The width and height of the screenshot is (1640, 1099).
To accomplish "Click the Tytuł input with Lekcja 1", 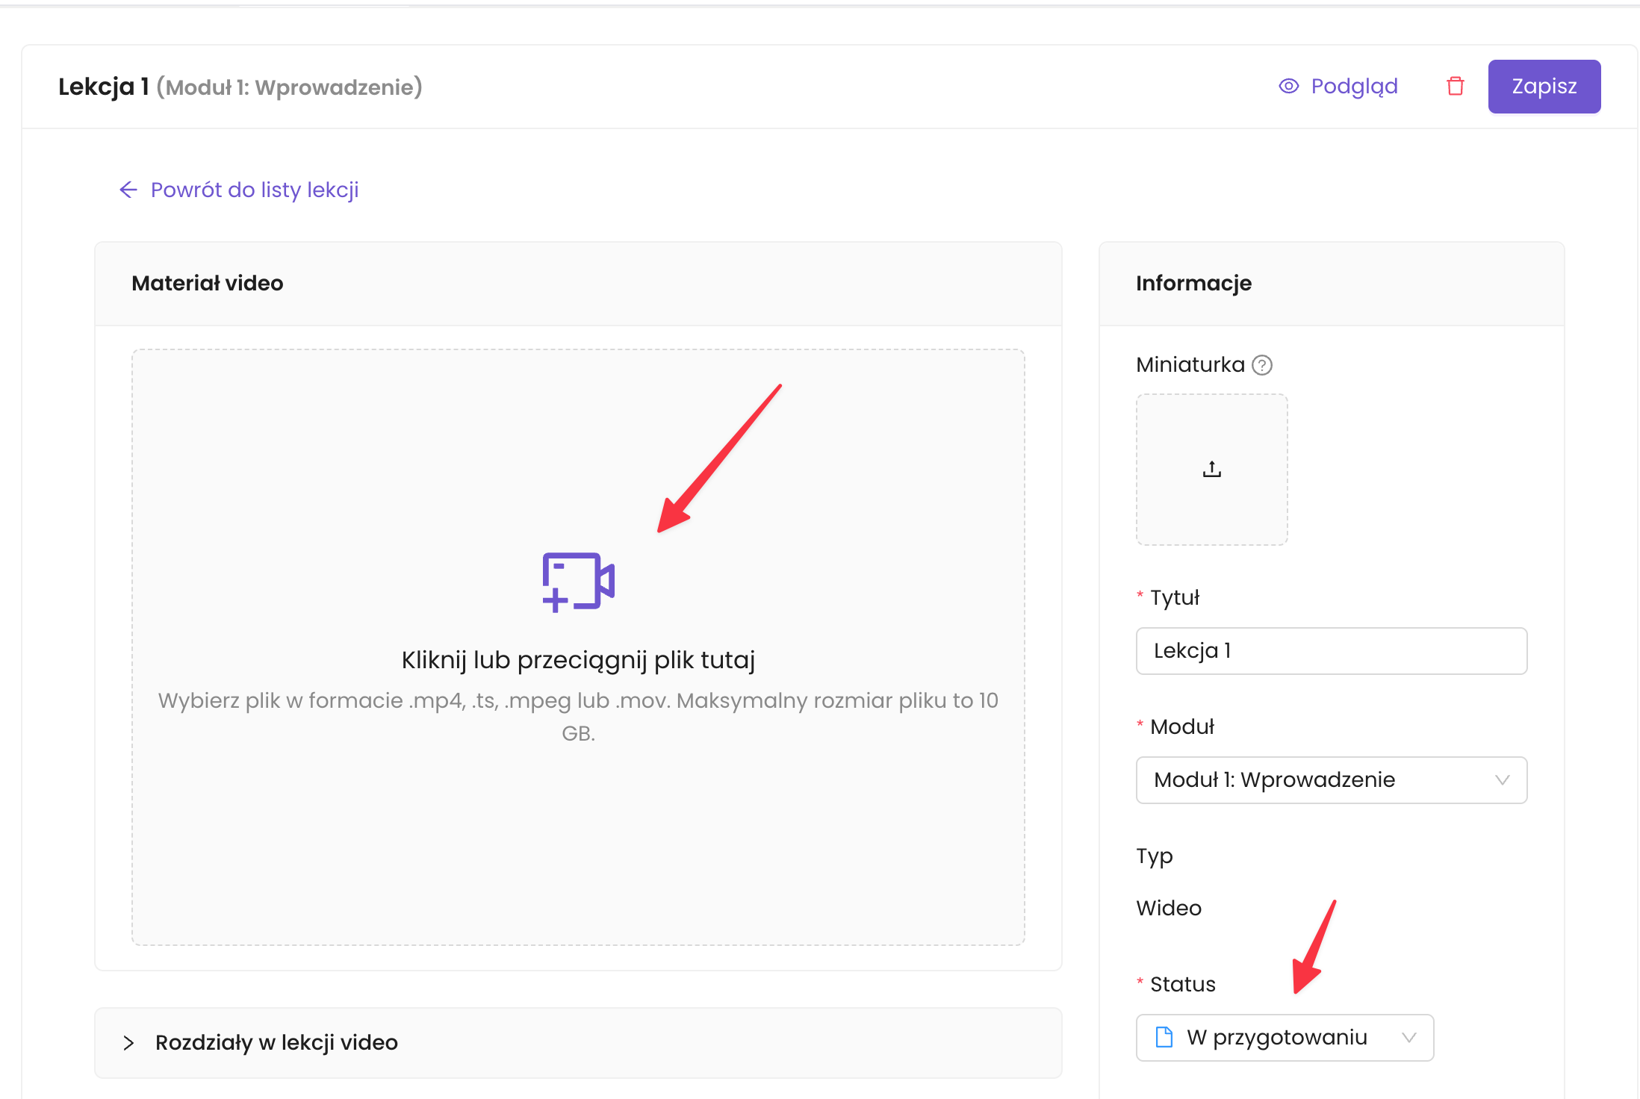I will [1331, 651].
